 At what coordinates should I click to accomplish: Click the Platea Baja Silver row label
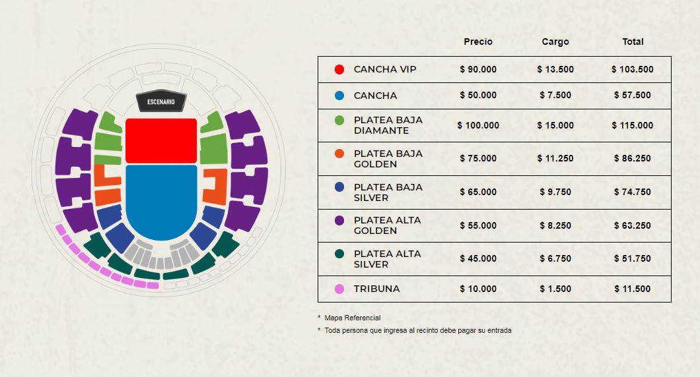pos(388,192)
